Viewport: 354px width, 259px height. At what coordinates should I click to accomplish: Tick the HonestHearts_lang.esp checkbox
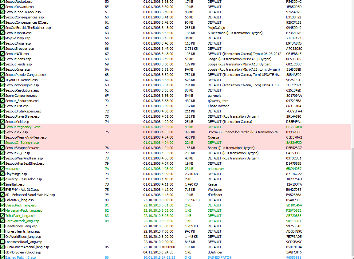click(2, 231)
